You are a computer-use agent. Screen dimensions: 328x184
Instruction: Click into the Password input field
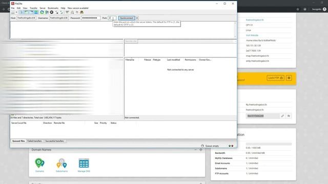[x=91, y=18]
